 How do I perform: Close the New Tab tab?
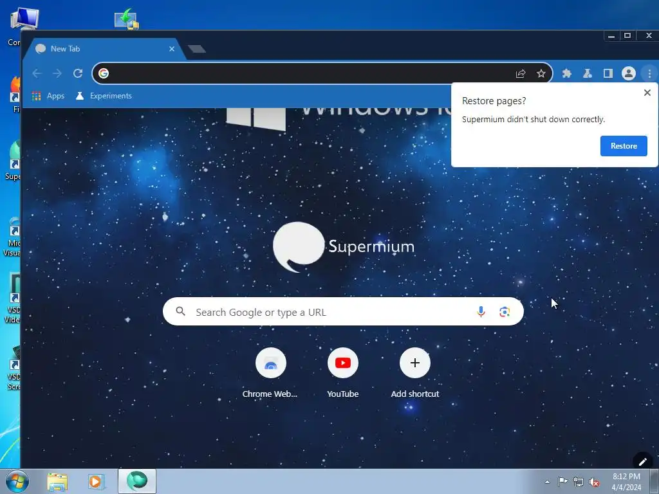[172, 49]
